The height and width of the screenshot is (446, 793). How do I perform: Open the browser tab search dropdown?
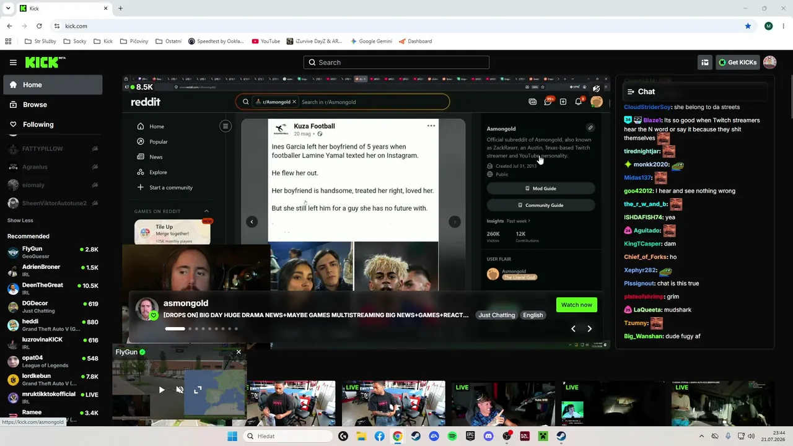pyautogui.click(x=7, y=9)
